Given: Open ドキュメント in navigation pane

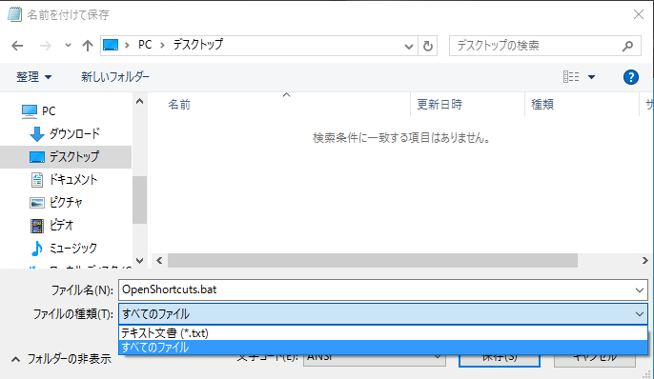Looking at the screenshot, I should (73, 180).
